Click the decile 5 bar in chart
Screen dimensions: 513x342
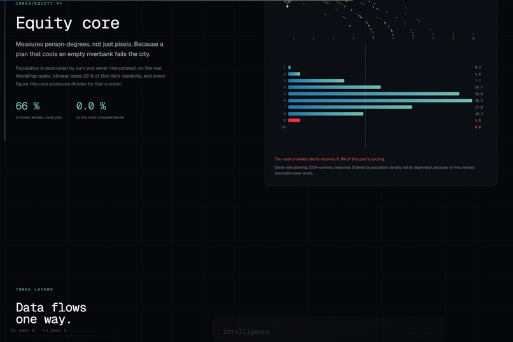pyautogui.click(x=374, y=94)
